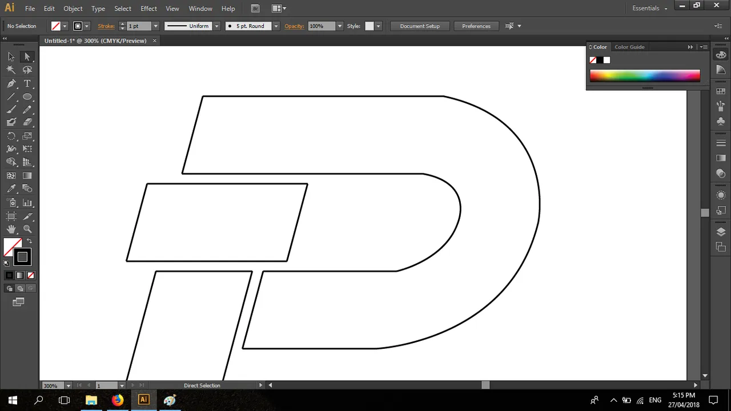Choose the Line Segment tool
731x411 pixels.
pyautogui.click(x=11, y=96)
